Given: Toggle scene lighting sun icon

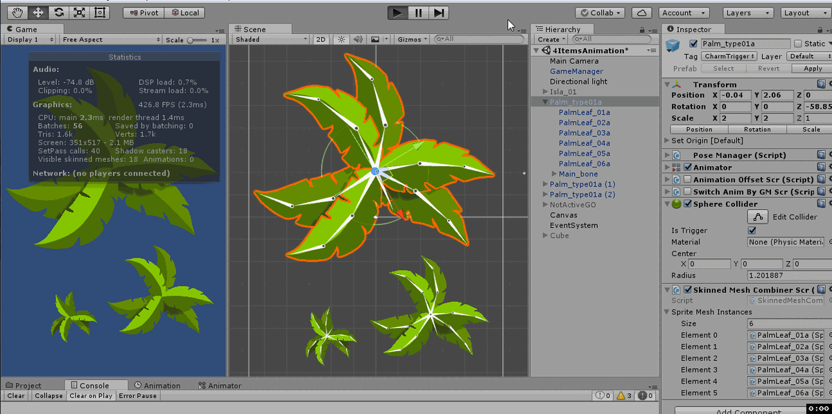Looking at the screenshot, I should 340,39.
